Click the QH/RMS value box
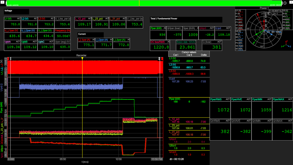 coord(220,129)
